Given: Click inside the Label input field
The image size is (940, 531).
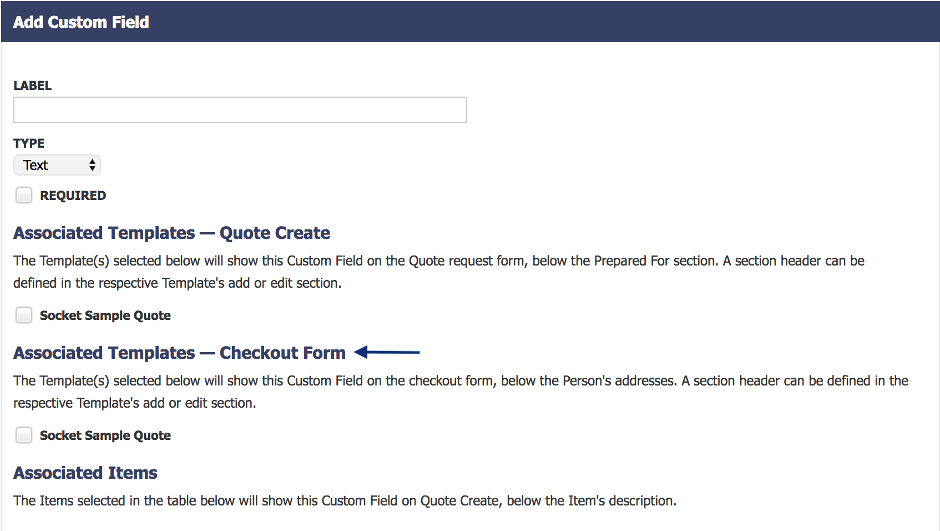Looking at the screenshot, I should point(239,110).
